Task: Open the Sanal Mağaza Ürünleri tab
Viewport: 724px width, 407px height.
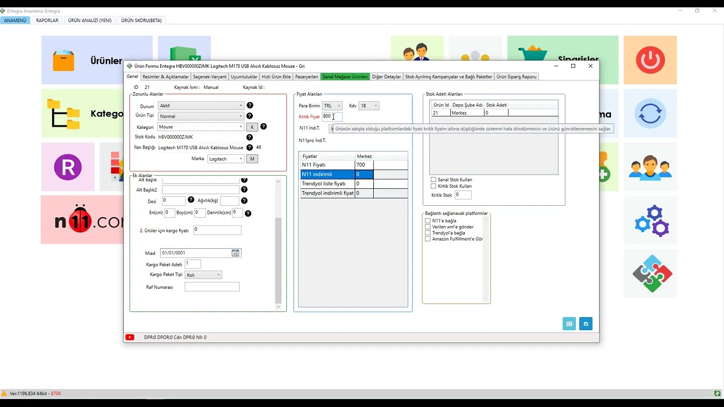Action: tap(345, 77)
